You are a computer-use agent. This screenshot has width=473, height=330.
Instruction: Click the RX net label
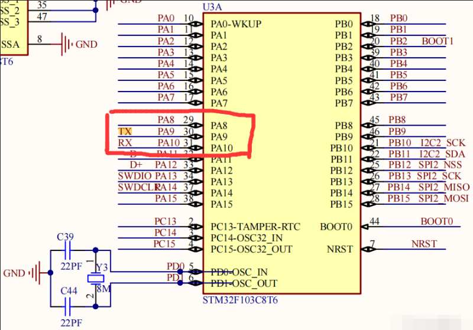tap(125, 142)
